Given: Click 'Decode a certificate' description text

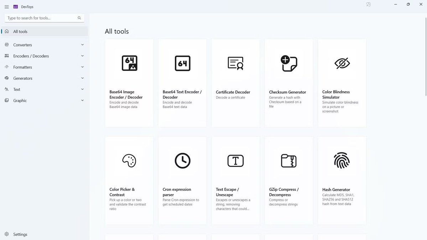Looking at the screenshot, I should click(x=230, y=98).
